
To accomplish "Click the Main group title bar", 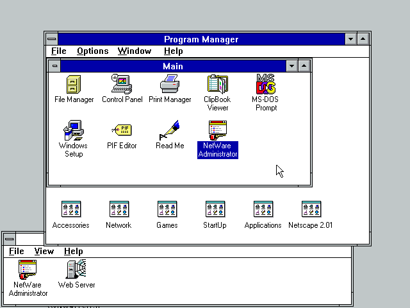I will [173, 65].
